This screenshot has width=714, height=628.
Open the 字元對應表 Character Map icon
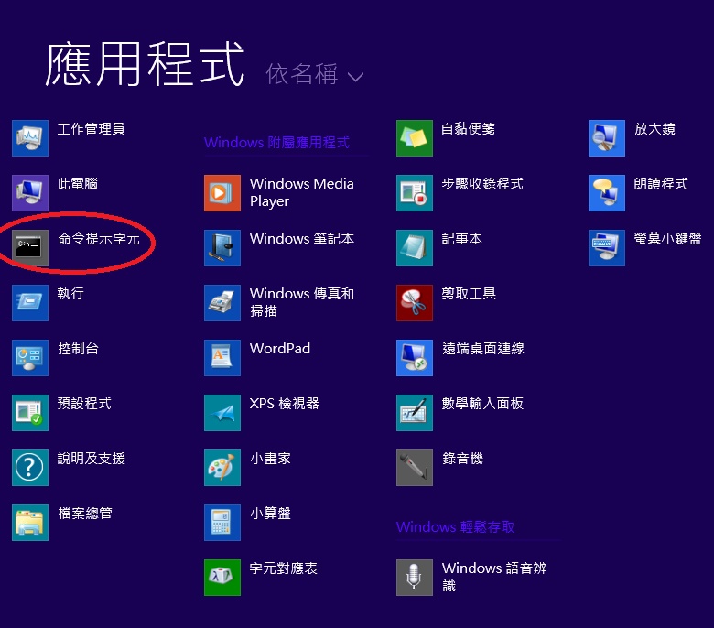pyautogui.click(x=222, y=578)
